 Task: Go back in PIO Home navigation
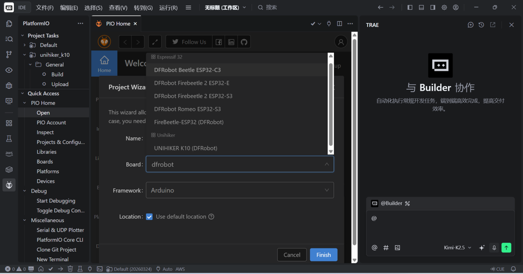[x=125, y=42]
